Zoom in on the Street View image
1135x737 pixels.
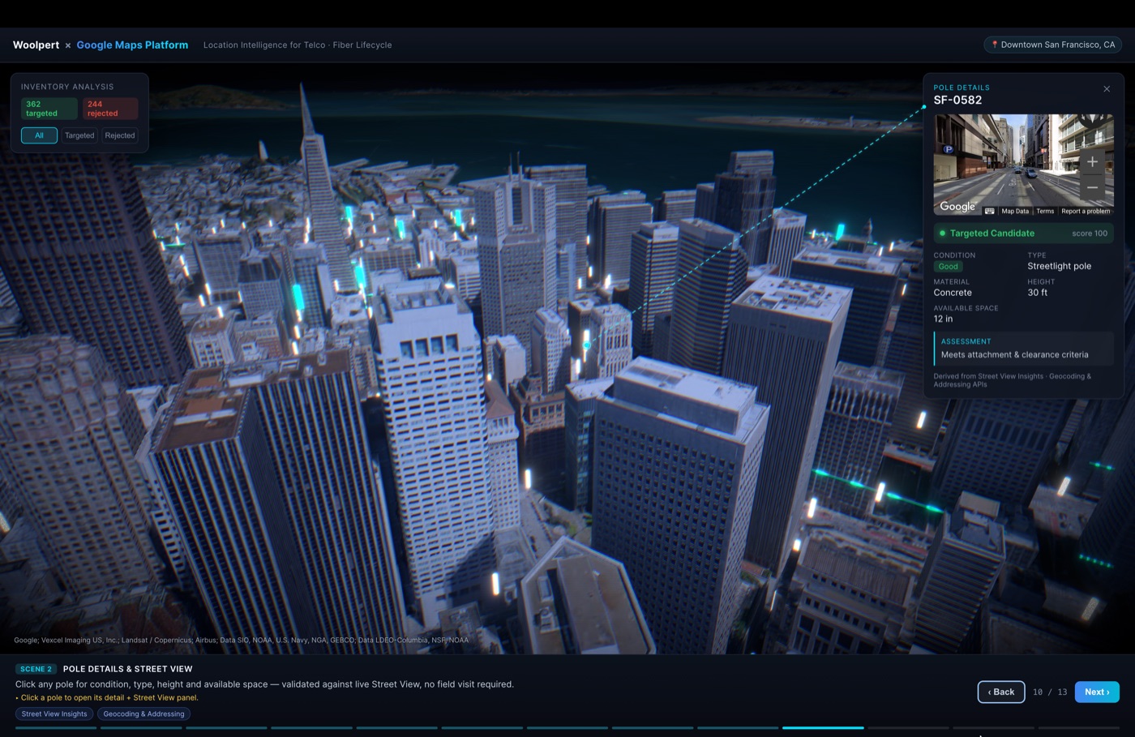click(x=1092, y=162)
